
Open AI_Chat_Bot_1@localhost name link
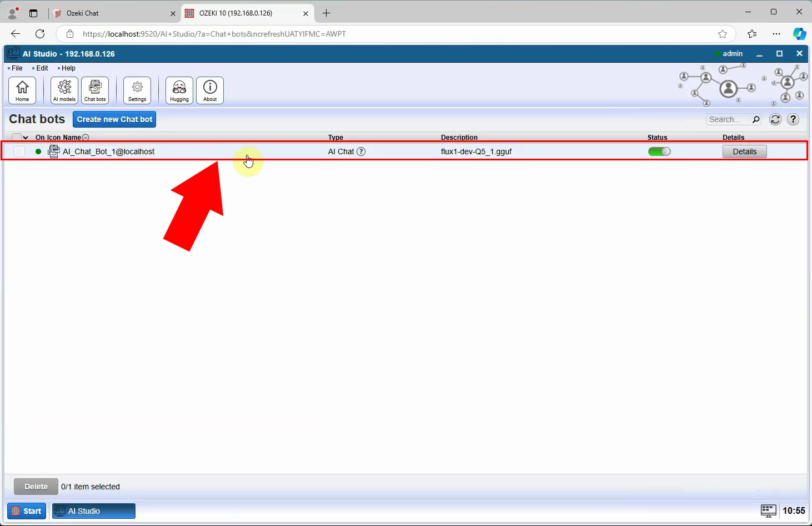[x=108, y=151]
